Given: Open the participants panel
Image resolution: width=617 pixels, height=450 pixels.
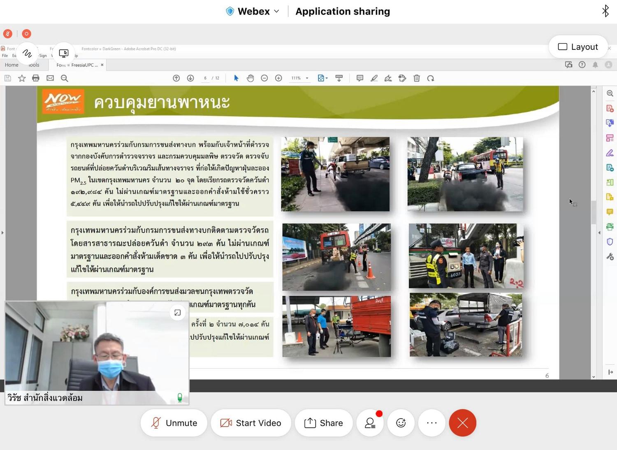Looking at the screenshot, I should pos(370,423).
